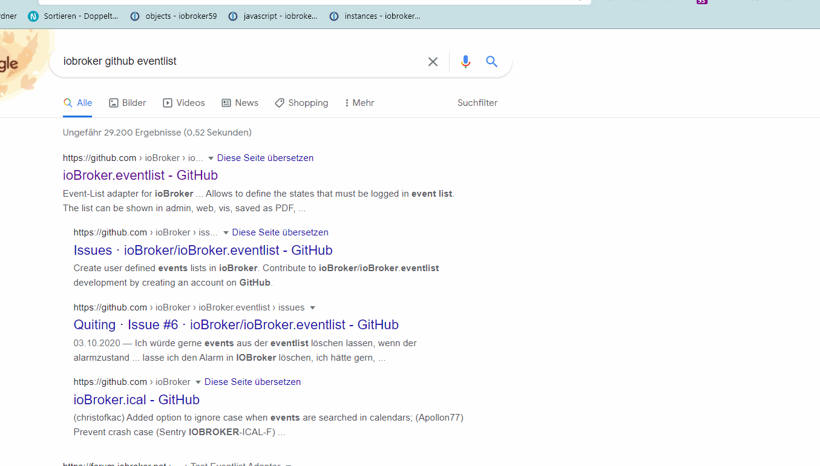Click URL 'https://github.com › ioBroker › ioBroker.eventlist › issues'
The width and height of the screenshot is (820, 466).
click(x=189, y=307)
